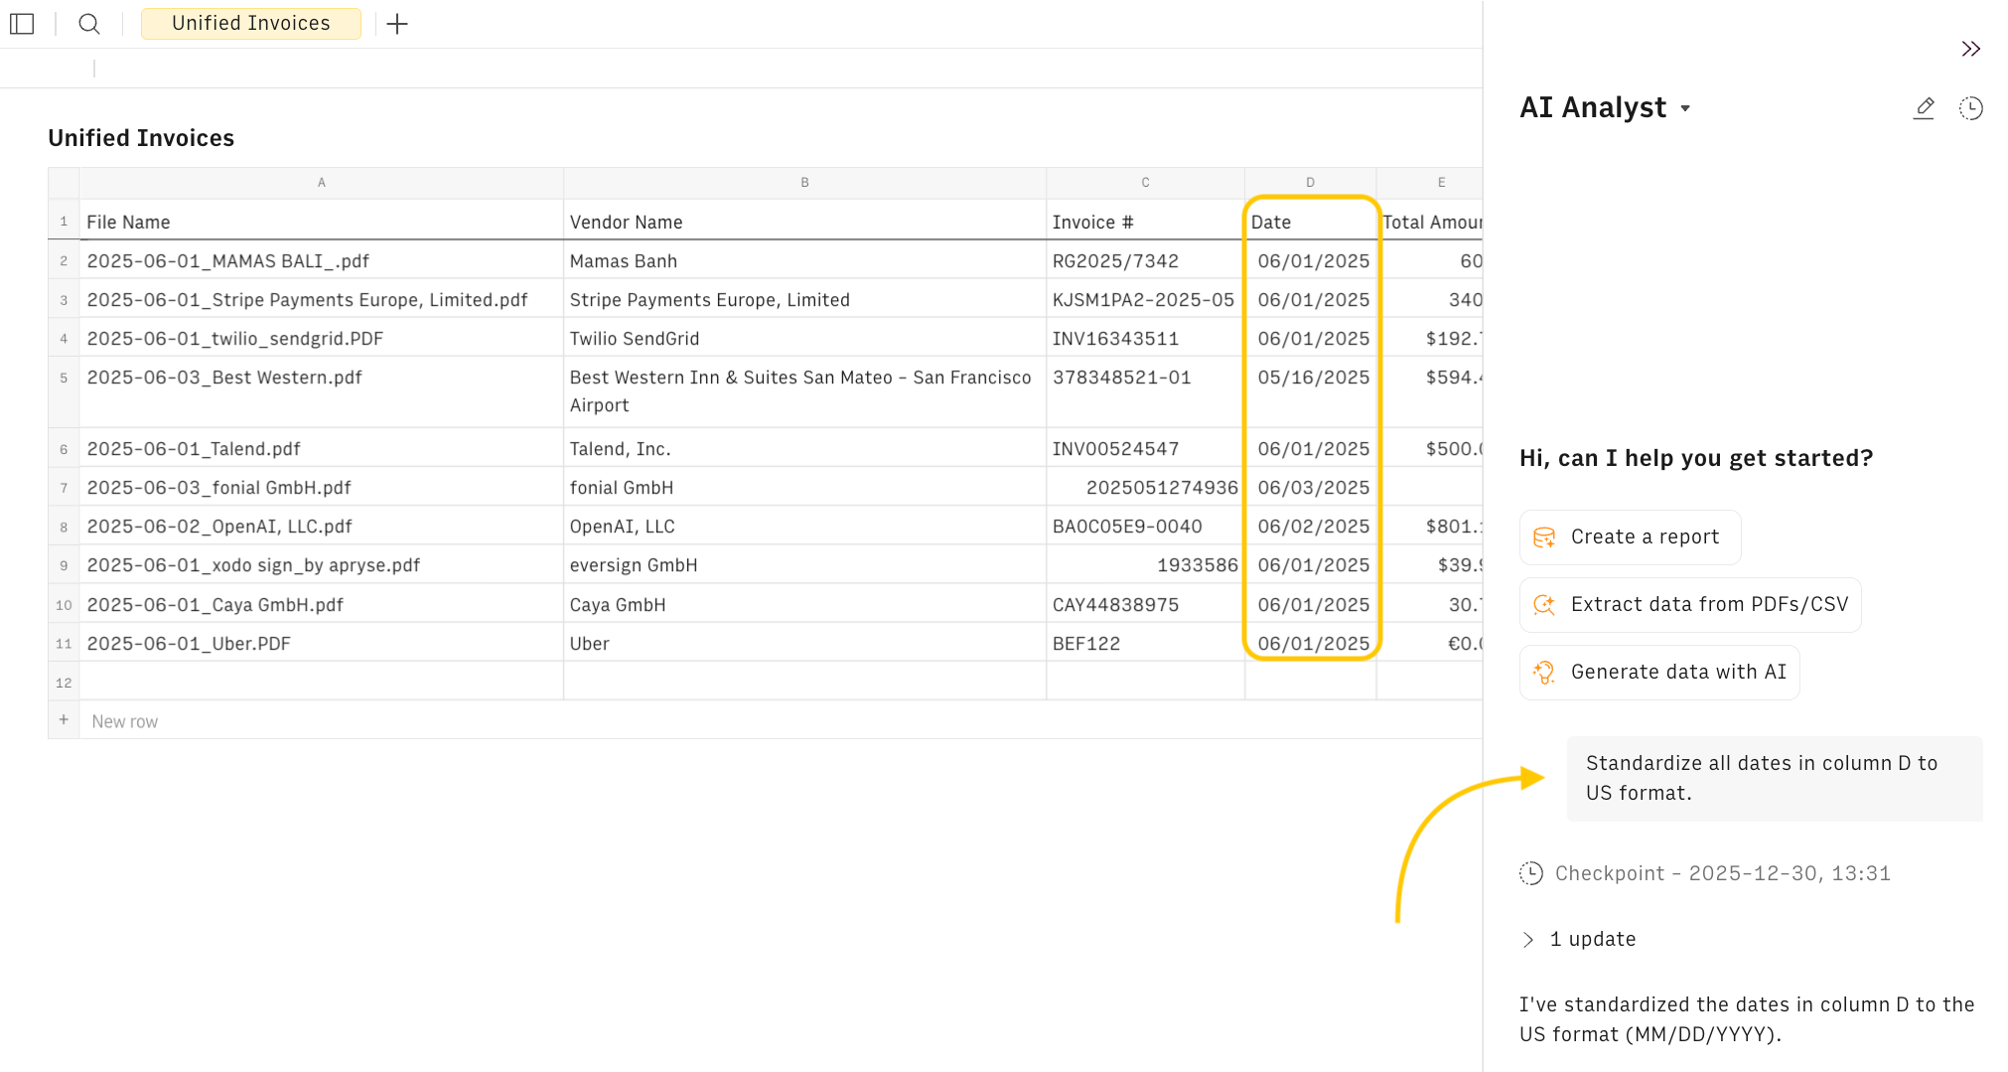
Task: Open chat history with the clock icon
Action: coord(1971,108)
